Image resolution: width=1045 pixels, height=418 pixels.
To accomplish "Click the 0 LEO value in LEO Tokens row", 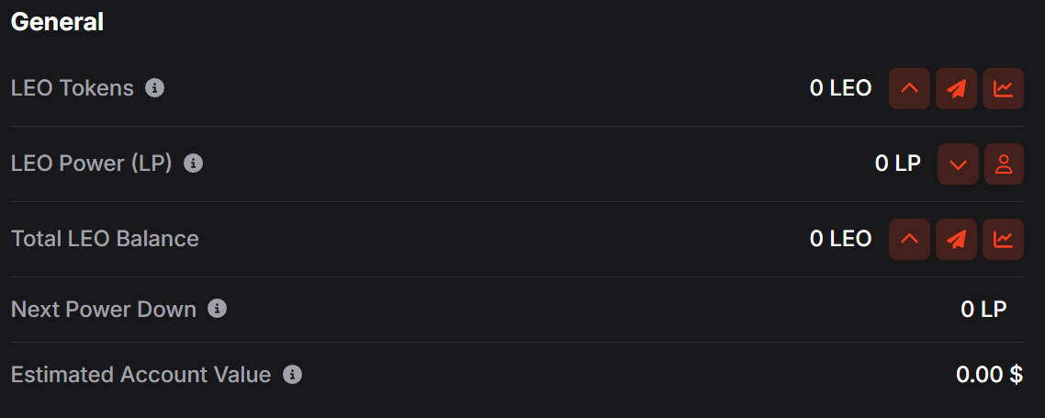I will (840, 88).
